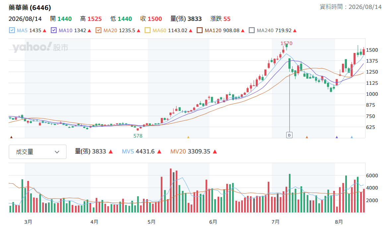The height and width of the screenshot is (226, 392).
Task: Click the MV20 3309.35 volume average label
Action: [x=190, y=151]
